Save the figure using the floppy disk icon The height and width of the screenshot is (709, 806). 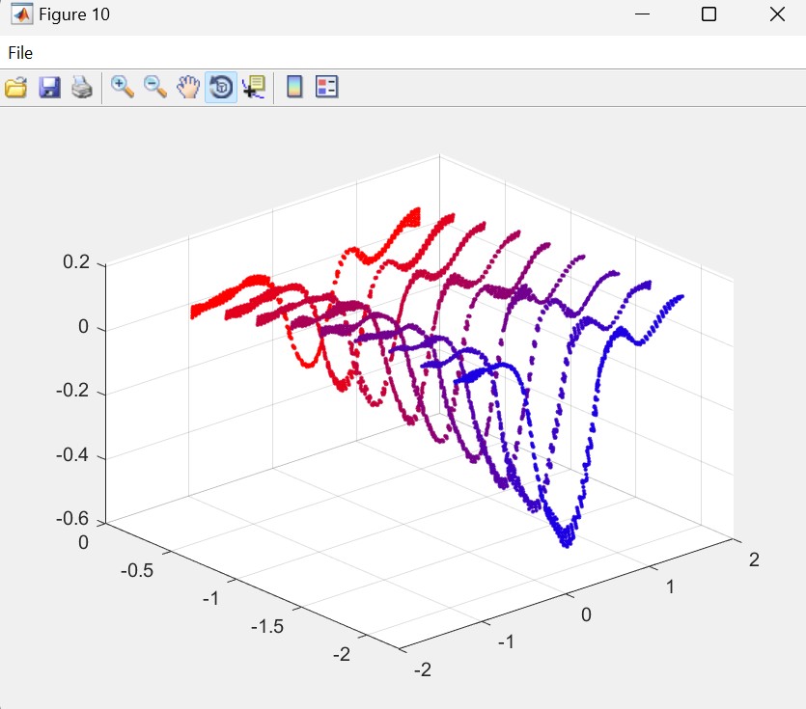(x=49, y=88)
